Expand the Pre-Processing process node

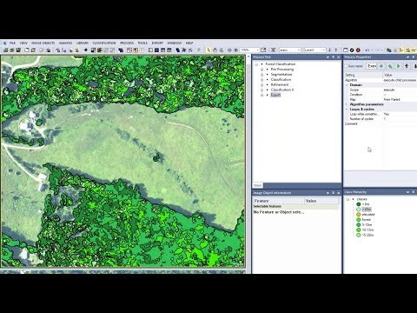tap(261, 70)
